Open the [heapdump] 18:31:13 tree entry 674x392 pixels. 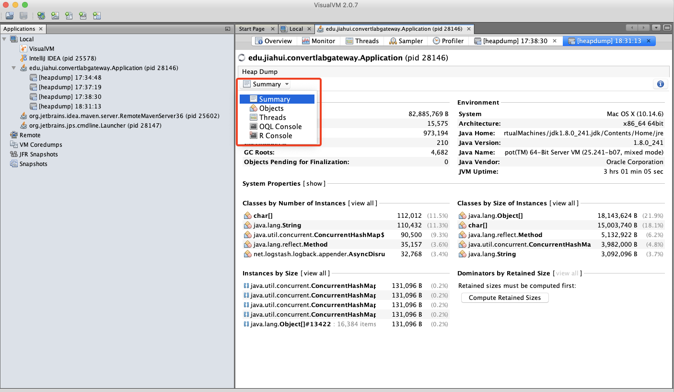pos(70,107)
